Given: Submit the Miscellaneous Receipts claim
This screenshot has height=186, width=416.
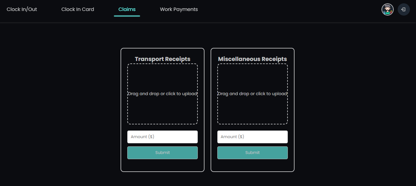Looking at the screenshot, I should (x=252, y=152).
